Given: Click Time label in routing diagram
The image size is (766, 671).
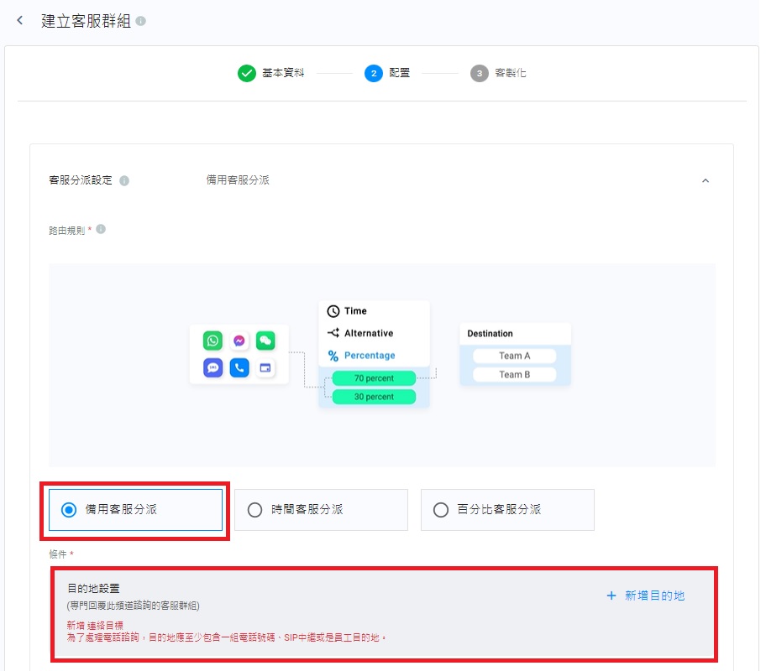Looking at the screenshot, I should click(x=355, y=311).
